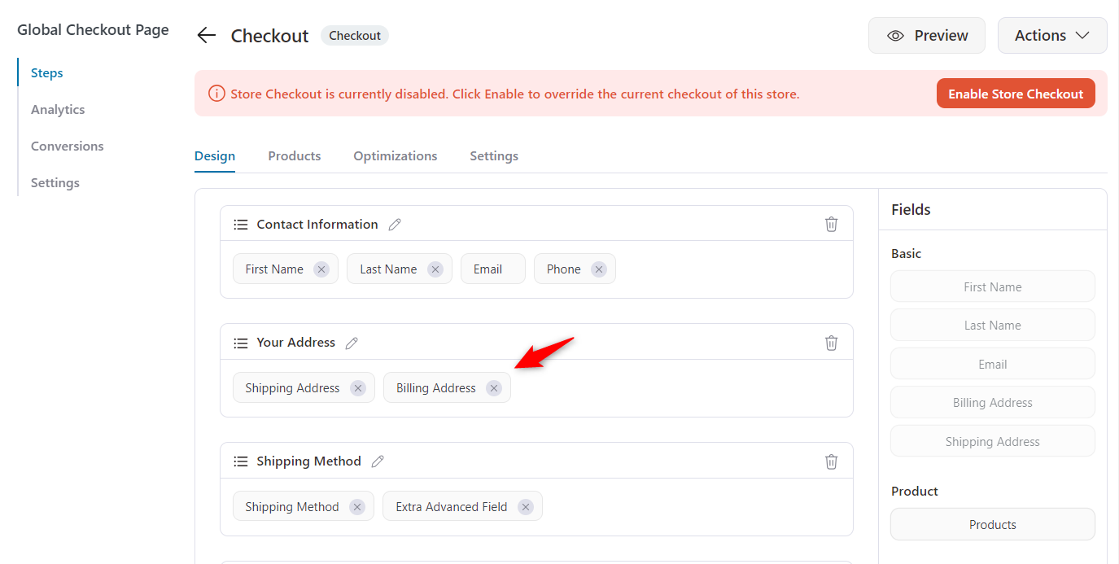Open the Actions dropdown menu

(1052, 36)
